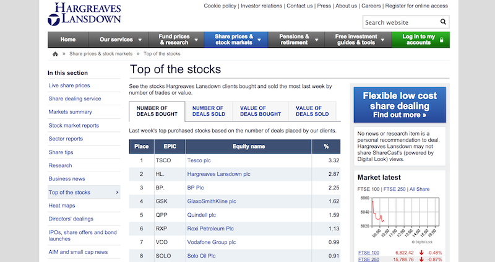Open Stock market reports in sidebar
This screenshot has width=495, height=262.
tap(74, 126)
